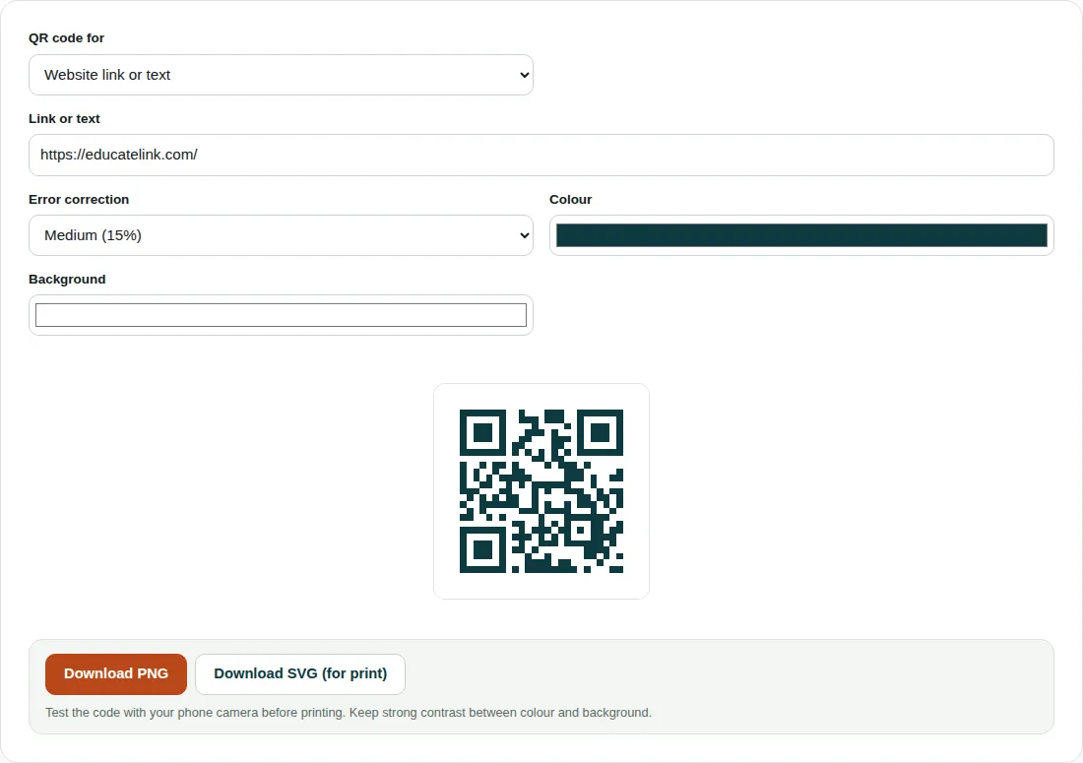Click the 'Background' label
This screenshot has height=763, width=1083.
point(67,280)
